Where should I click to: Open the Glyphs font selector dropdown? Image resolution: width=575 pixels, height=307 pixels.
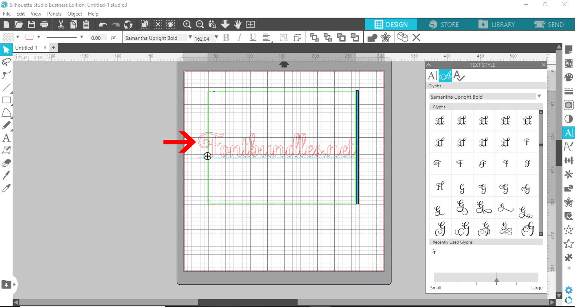539,97
